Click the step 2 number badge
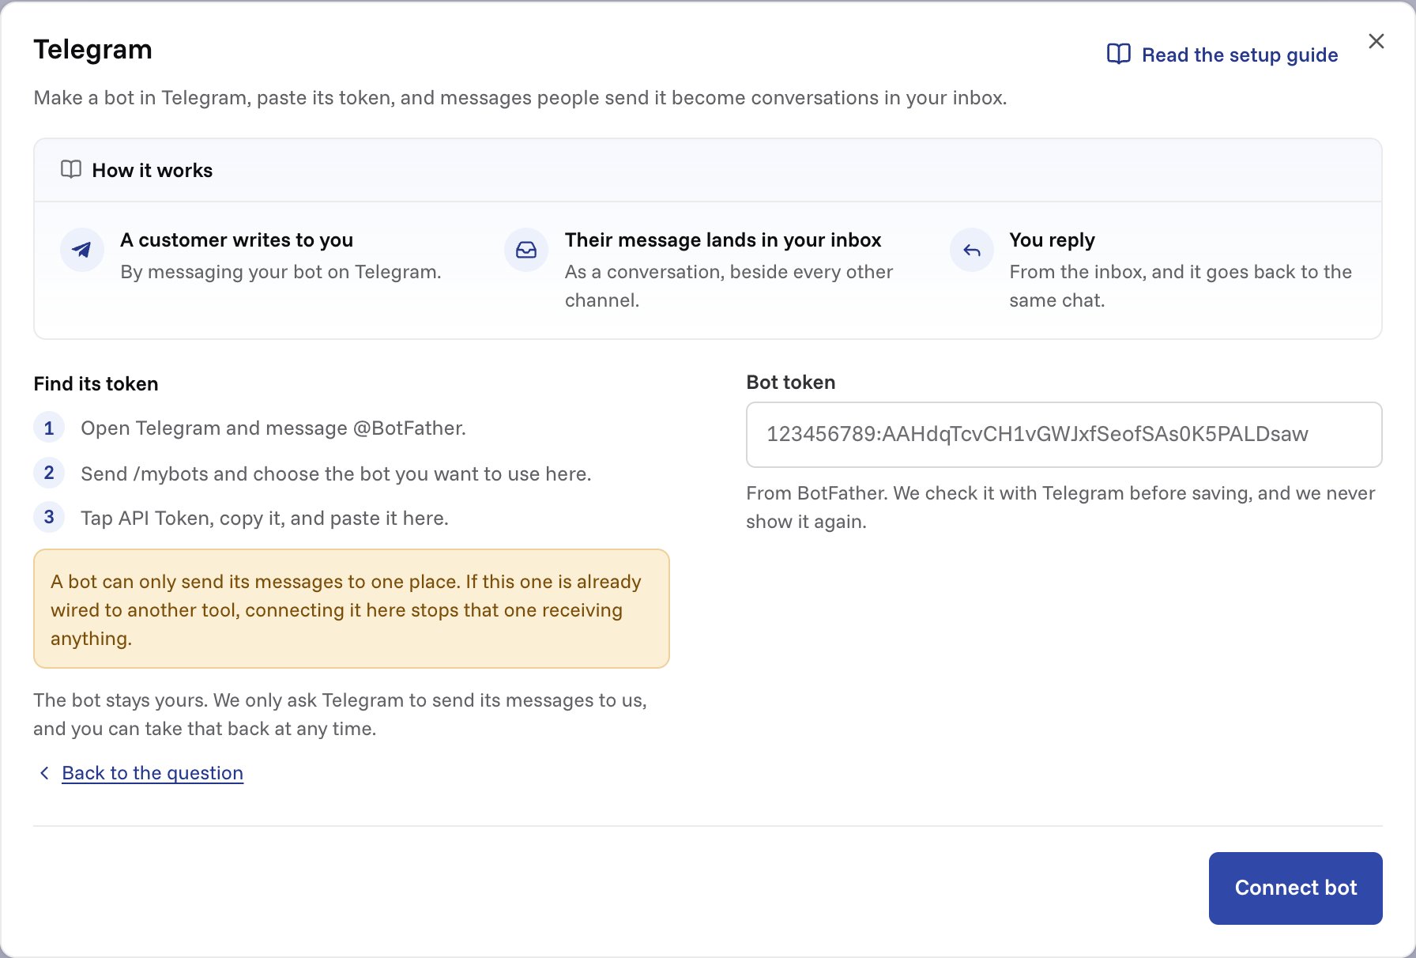This screenshot has height=958, width=1416. [x=49, y=473]
